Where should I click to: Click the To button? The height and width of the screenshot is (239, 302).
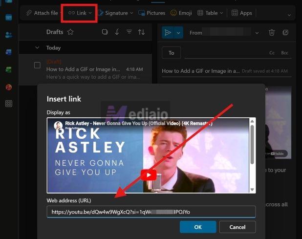pos(171,53)
